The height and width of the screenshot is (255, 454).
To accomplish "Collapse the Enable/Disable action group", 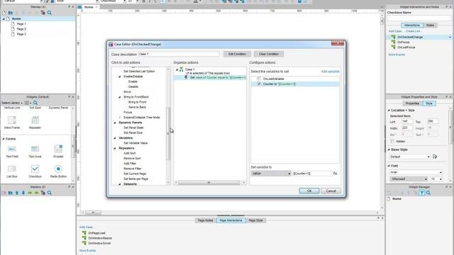I will pos(120,76).
